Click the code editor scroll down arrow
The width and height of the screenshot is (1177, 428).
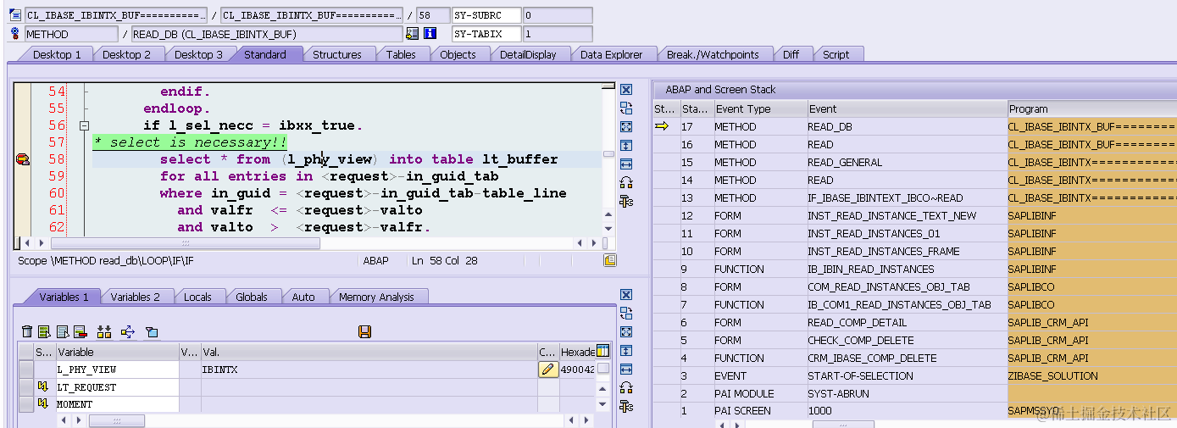pos(608,228)
